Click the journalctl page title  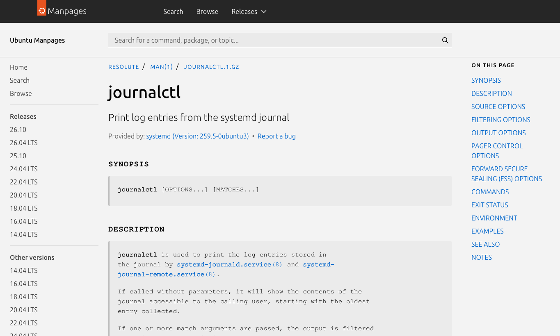coord(144,92)
